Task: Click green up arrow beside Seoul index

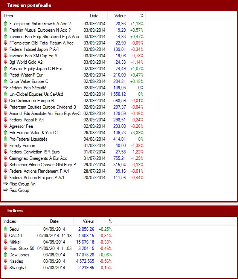Action: click(6, 229)
